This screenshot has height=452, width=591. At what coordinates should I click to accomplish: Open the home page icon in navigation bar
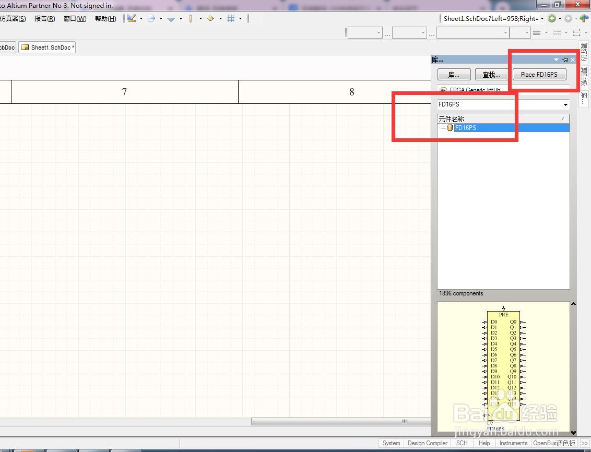(x=584, y=18)
